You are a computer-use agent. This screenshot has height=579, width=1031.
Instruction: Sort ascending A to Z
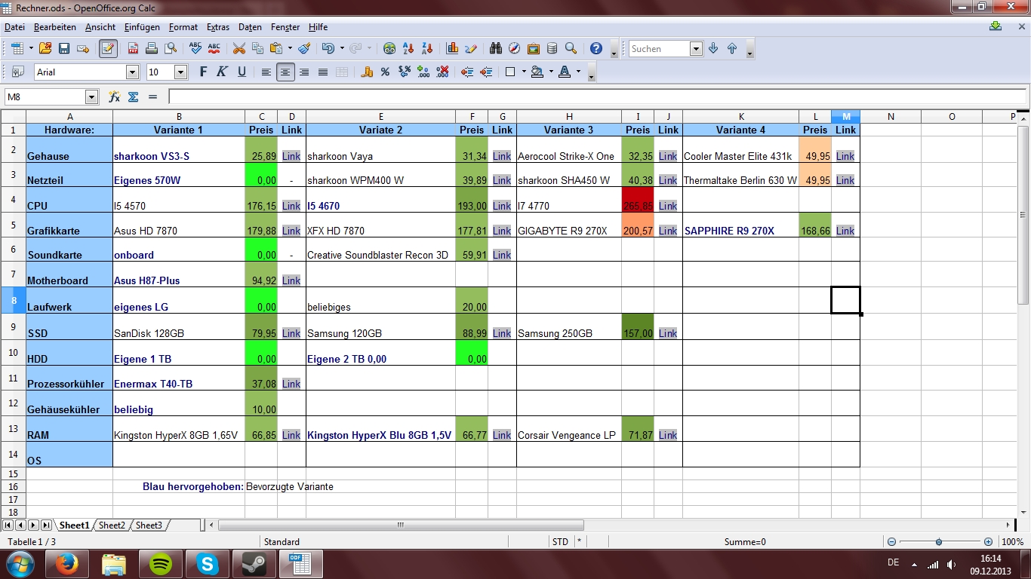pyautogui.click(x=408, y=48)
